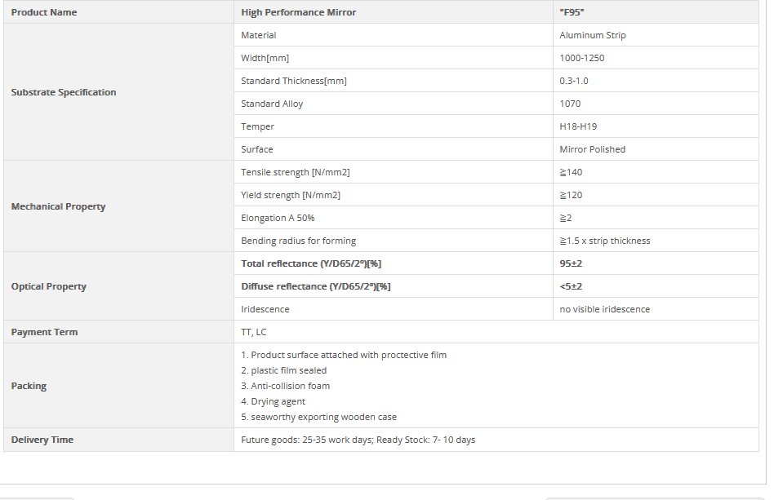Click the seaworthy exporting wooden case line
Viewport: 783px width, 500px height.
[318, 417]
